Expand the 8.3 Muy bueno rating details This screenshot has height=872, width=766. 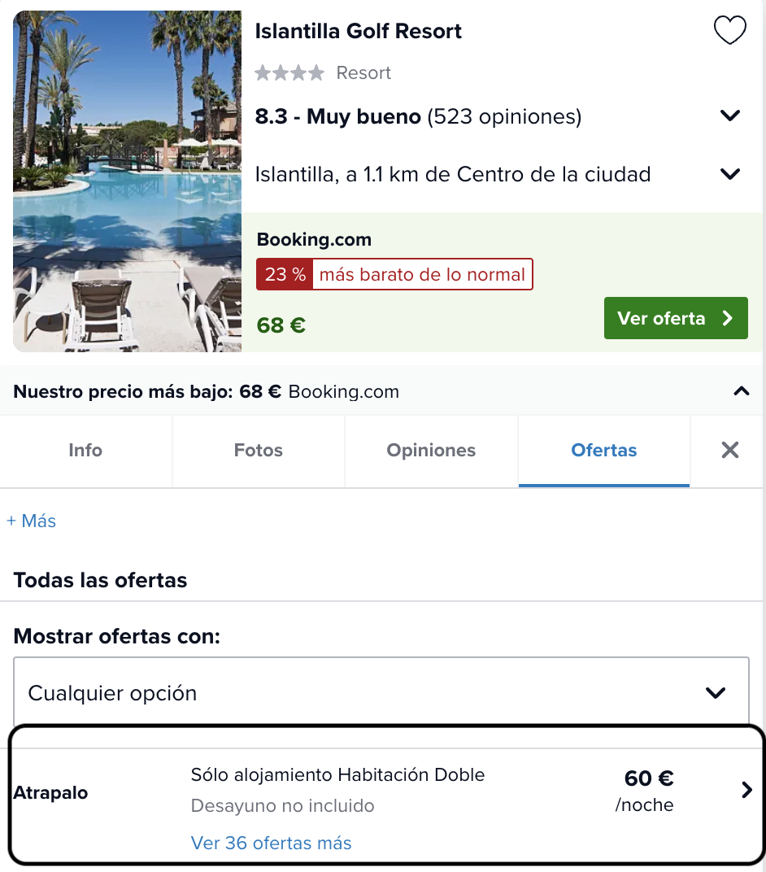tap(730, 116)
